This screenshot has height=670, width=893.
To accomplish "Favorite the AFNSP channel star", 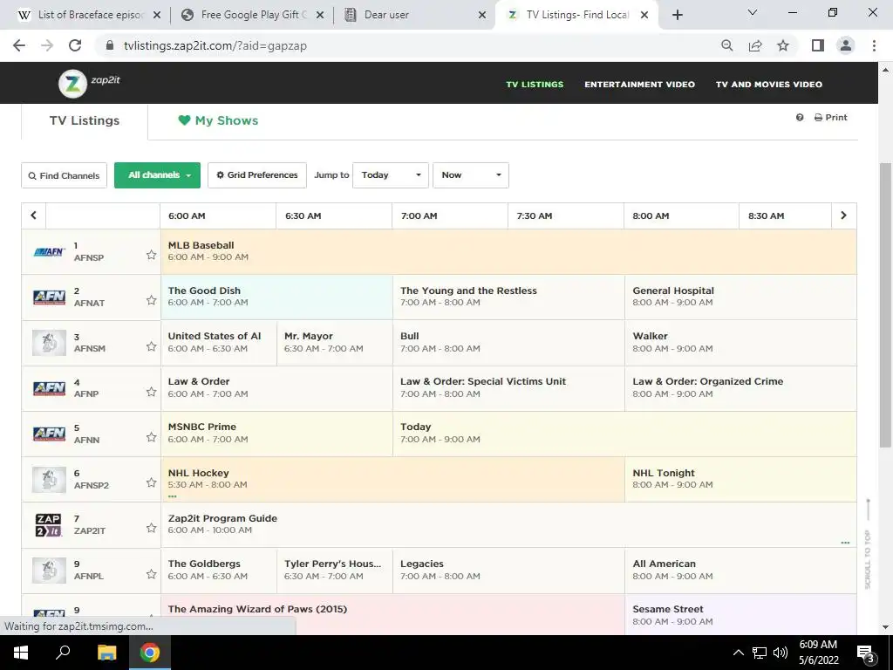I will (x=151, y=255).
